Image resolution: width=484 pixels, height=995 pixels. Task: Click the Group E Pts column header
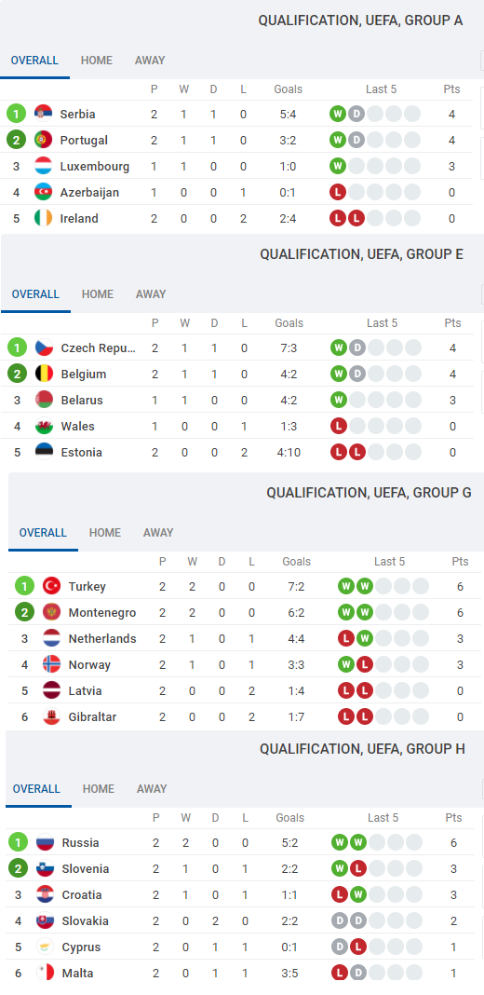[453, 323]
